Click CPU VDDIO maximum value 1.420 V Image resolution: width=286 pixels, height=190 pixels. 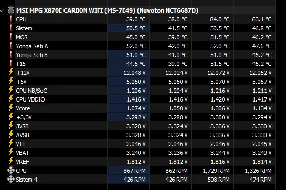220,99
